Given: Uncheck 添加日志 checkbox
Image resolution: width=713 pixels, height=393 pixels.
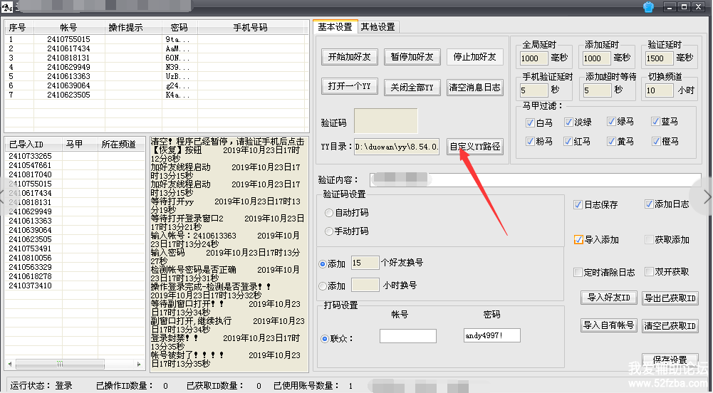Looking at the screenshot, I should pos(649,204).
